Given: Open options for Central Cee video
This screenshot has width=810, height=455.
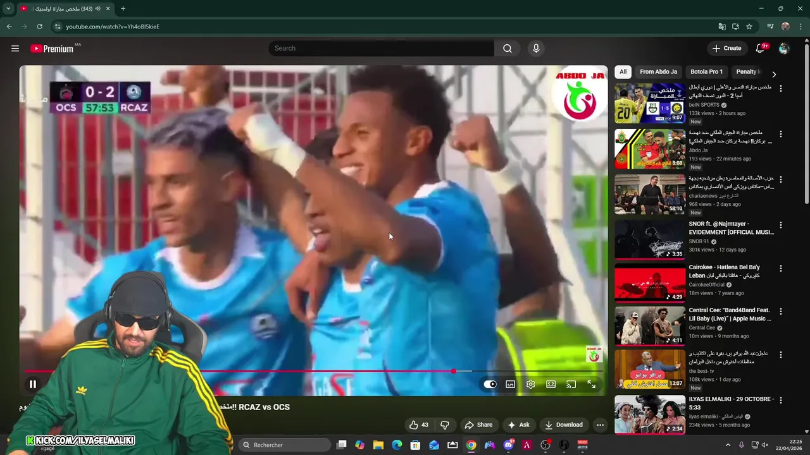Looking at the screenshot, I should [x=780, y=312].
